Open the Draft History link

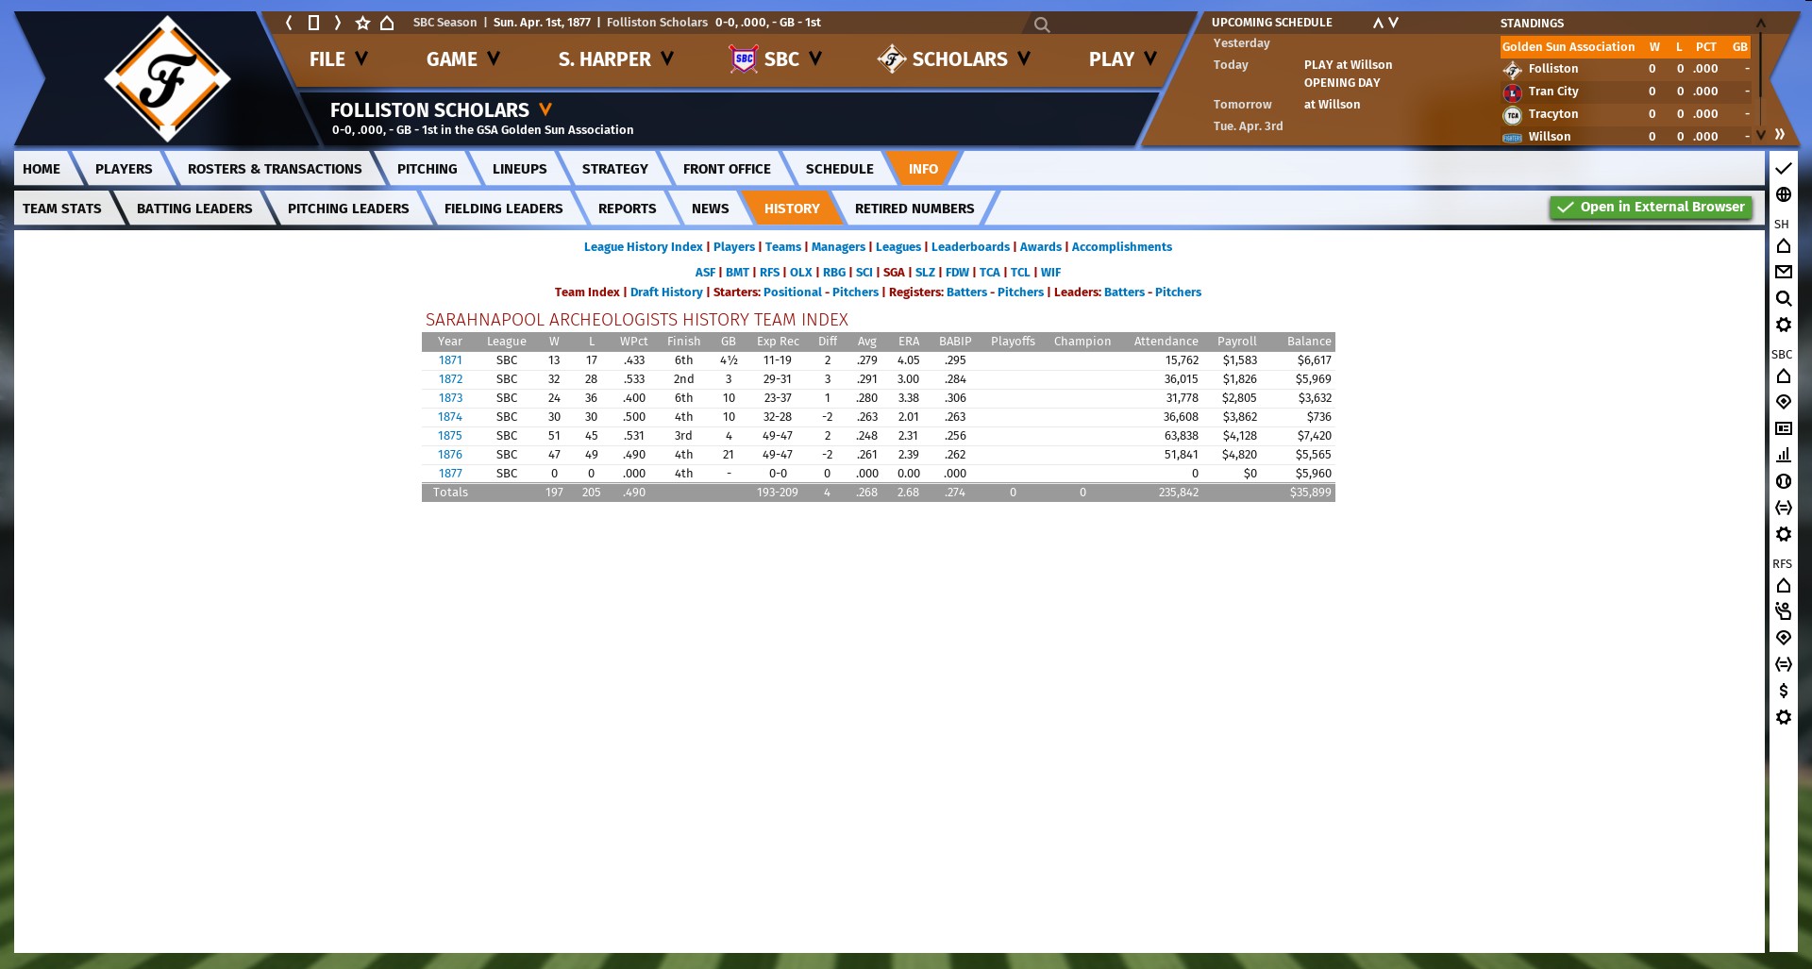point(666,292)
